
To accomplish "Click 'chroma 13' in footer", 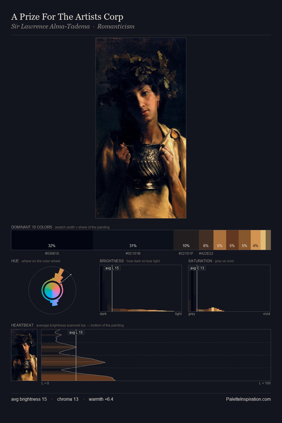I will click(68, 399).
